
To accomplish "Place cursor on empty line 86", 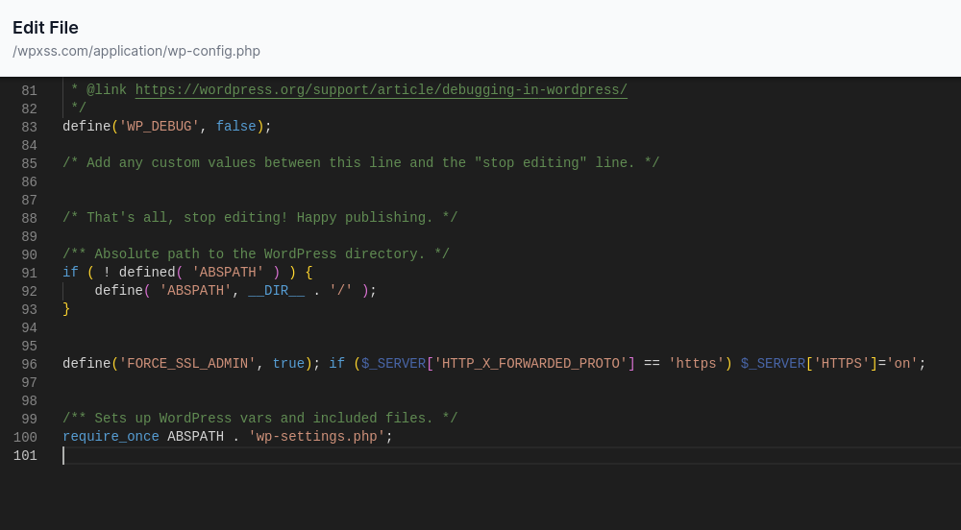I will point(511,181).
